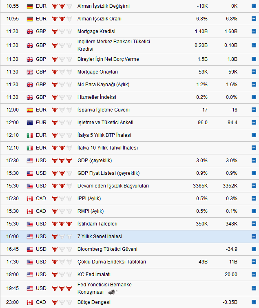This screenshot has width=259, height=308.
Task: Expand the Alman İşsizlik Oranı row details
Action: coord(254,19)
